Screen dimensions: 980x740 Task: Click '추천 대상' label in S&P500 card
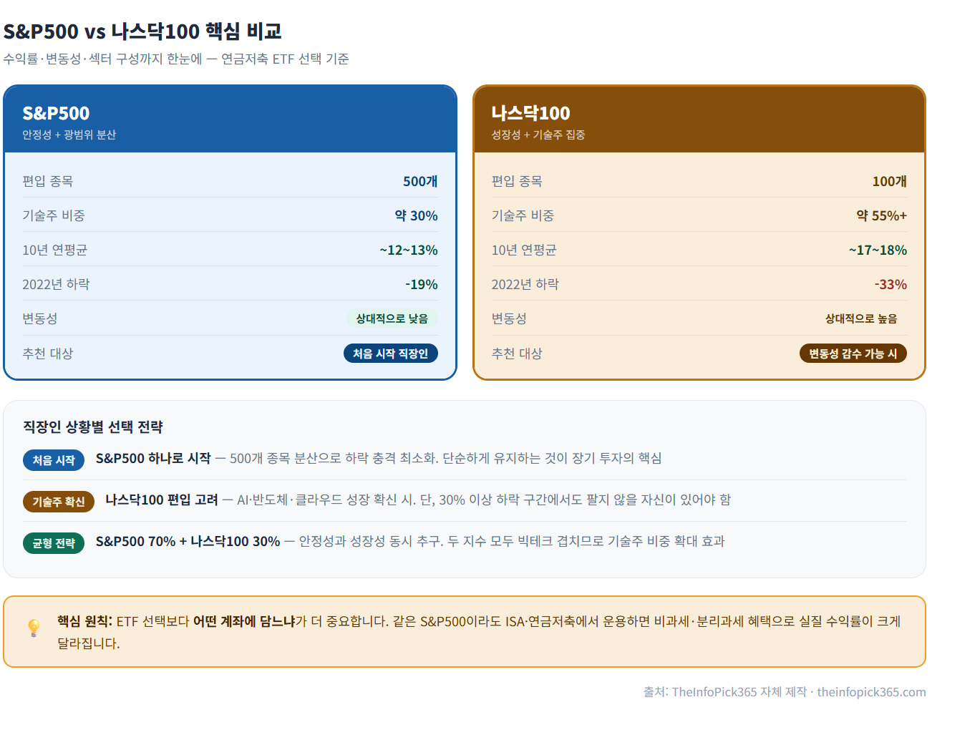coord(47,354)
